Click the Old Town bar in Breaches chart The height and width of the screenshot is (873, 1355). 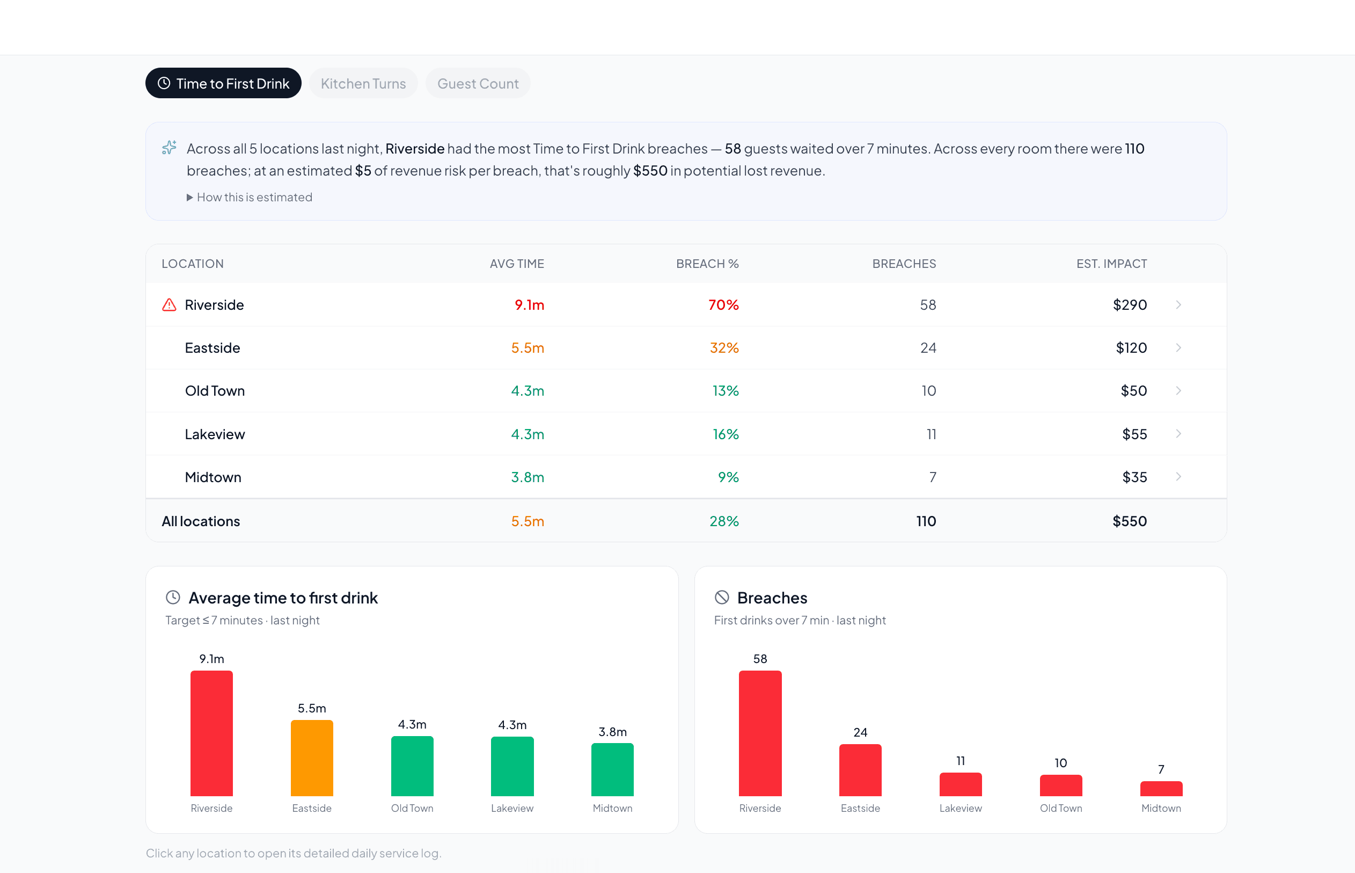point(1061,785)
